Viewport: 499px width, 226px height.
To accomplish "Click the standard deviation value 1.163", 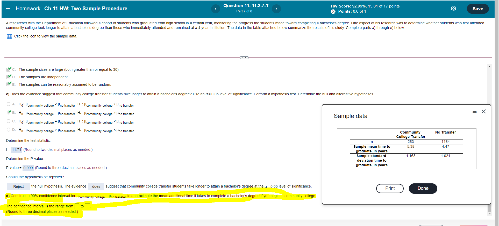I will 411,156.
